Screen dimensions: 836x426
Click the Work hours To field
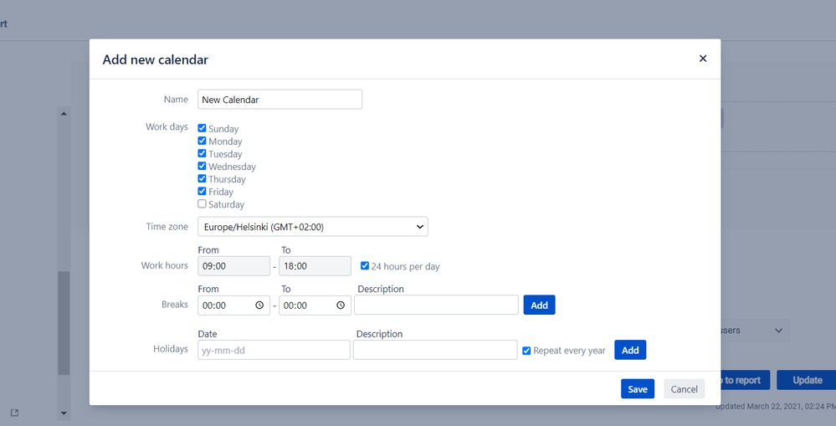tap(315, 266)
